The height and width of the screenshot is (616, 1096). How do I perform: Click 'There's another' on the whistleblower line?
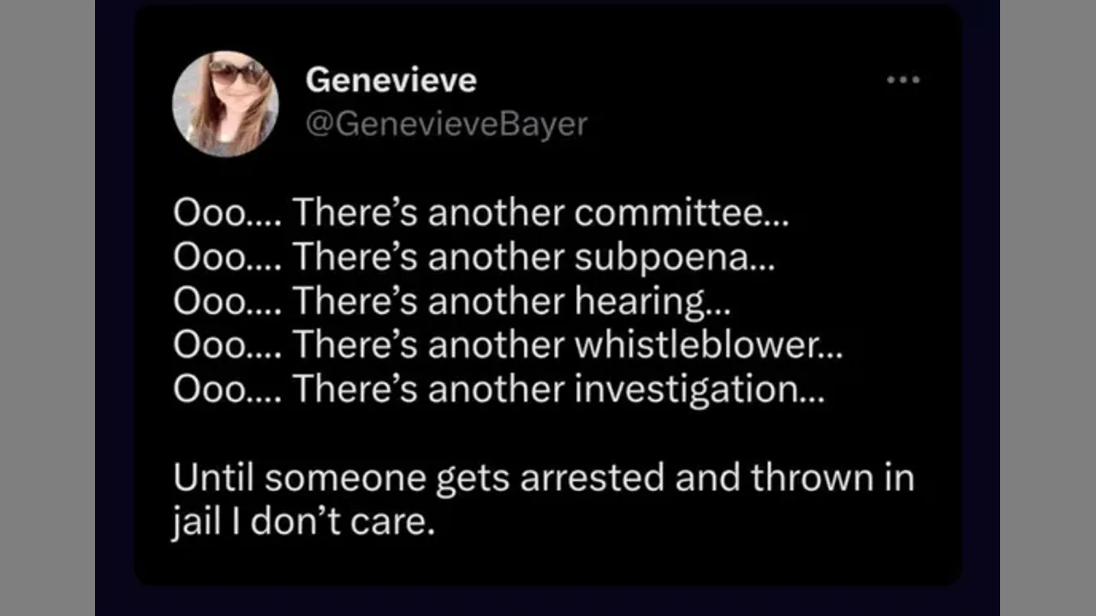(429, 345)
